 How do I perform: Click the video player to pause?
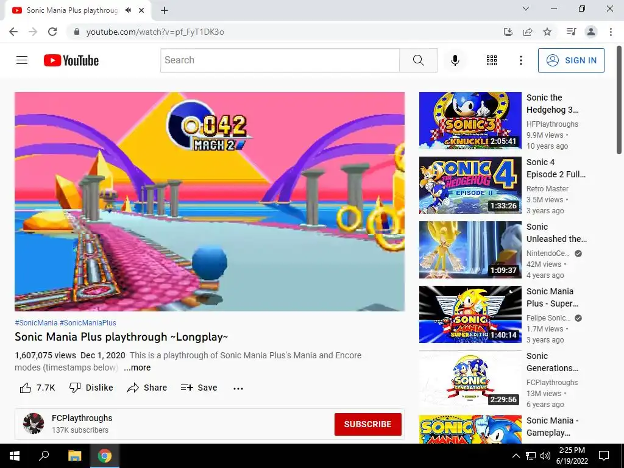tap(210, 201)
